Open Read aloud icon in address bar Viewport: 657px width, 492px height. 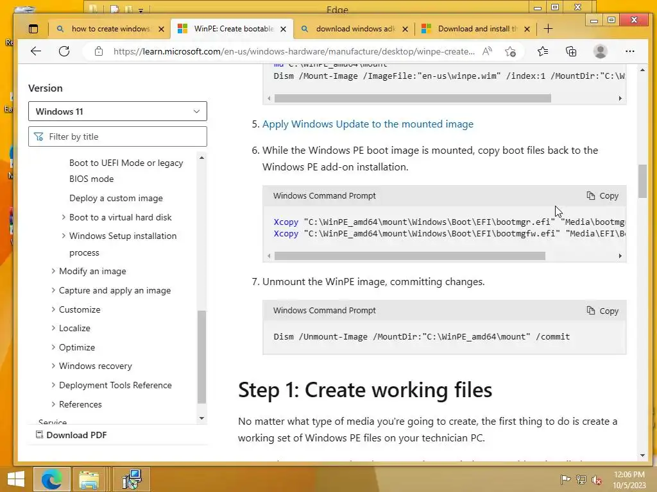487,51
